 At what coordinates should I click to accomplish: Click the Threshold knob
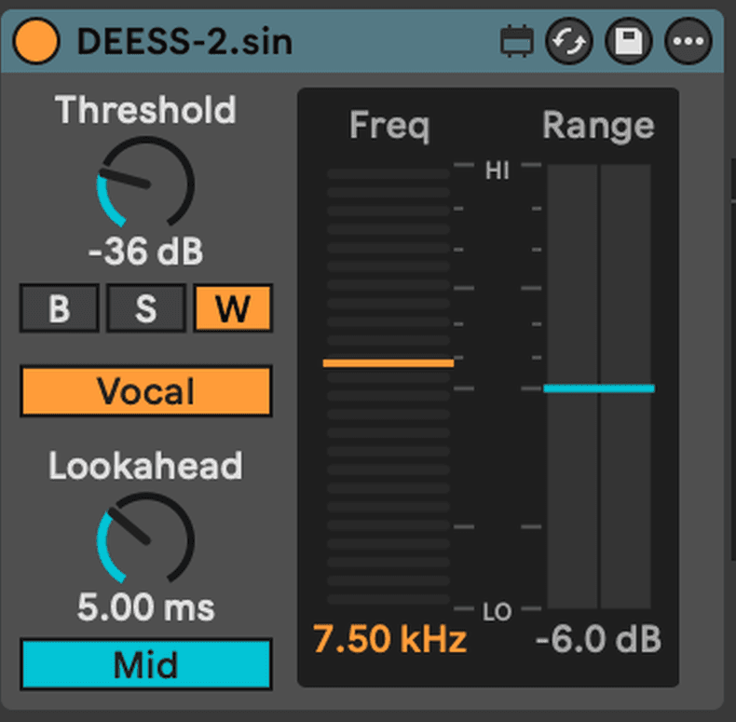click(145, 184)
